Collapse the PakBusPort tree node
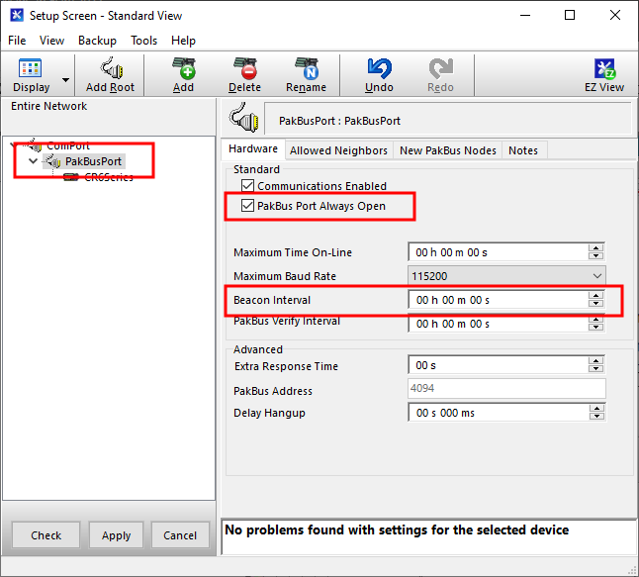This screenshot has width=639, height=577. click(35, 161)
